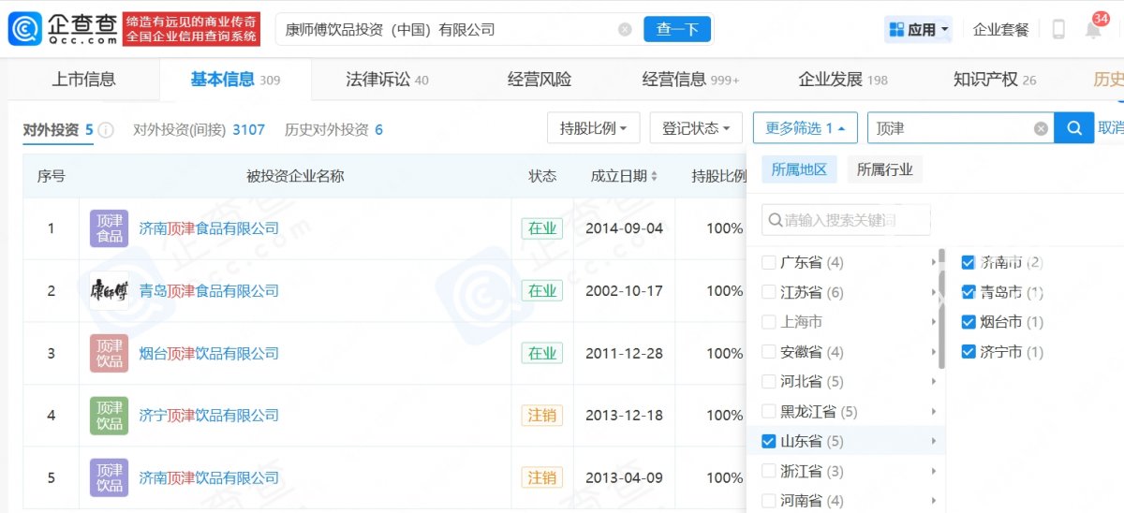Switch to the 经营风险 tab
The width and height of the screenshot is (1124, 513).
[540, 80]
